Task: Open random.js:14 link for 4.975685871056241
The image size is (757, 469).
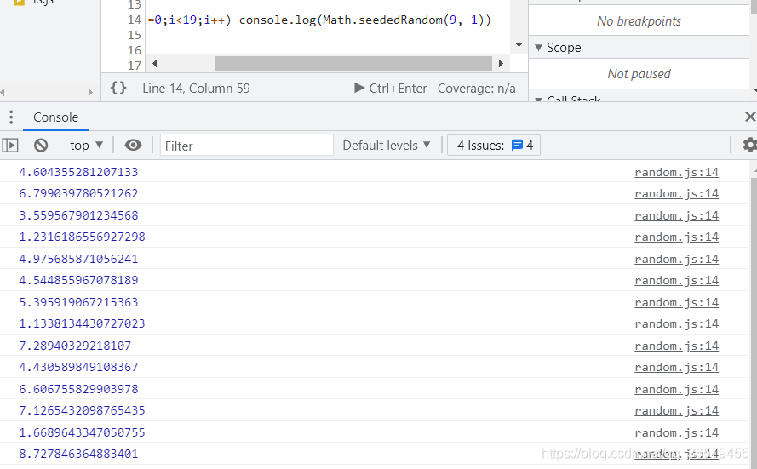Action: [x=676, y=259]
